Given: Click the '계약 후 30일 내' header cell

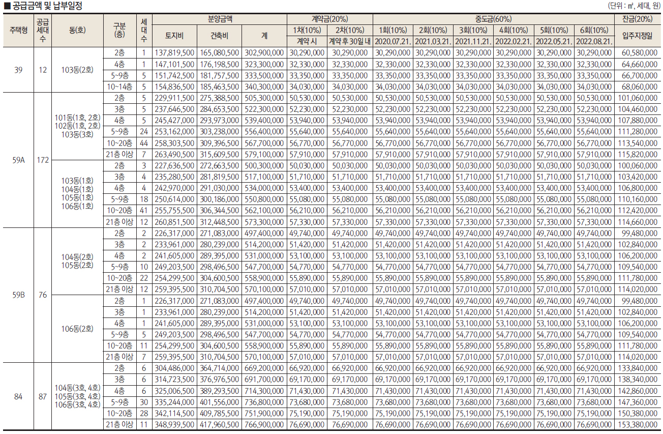Looking at the screenshot, I should (350, 41).
